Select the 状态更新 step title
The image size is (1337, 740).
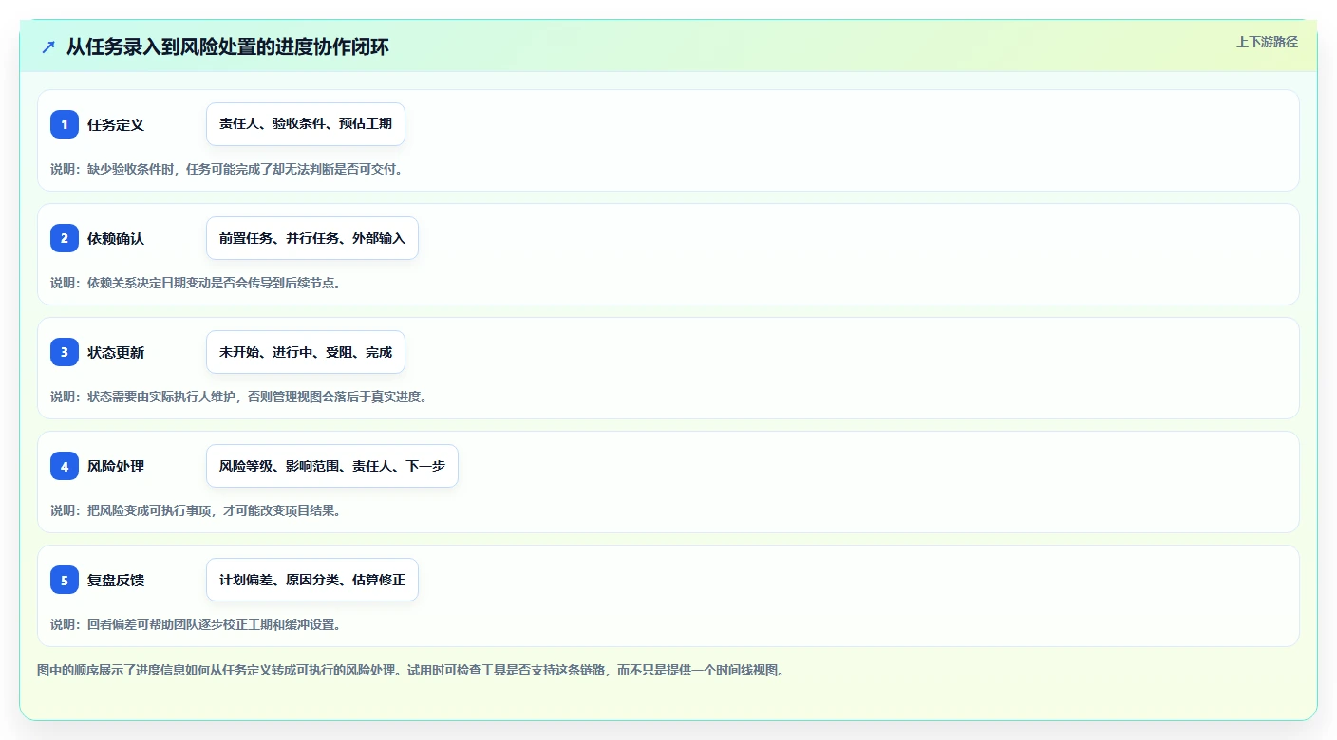(116, 352)
